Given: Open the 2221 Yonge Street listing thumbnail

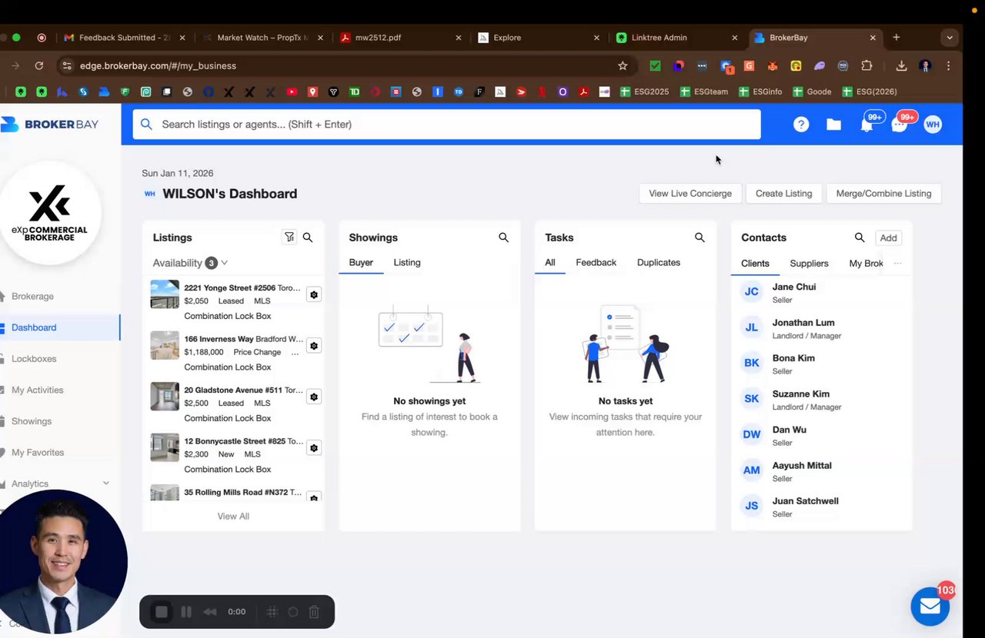Looking at the screenshot, I should coord(165,294).
